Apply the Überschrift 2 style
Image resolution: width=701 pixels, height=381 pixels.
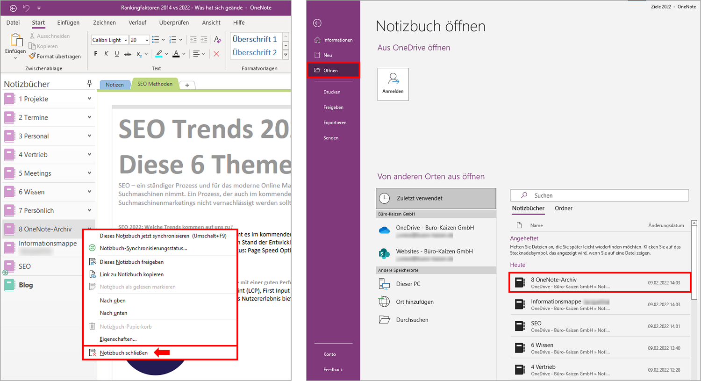click(x=256, y=52)
